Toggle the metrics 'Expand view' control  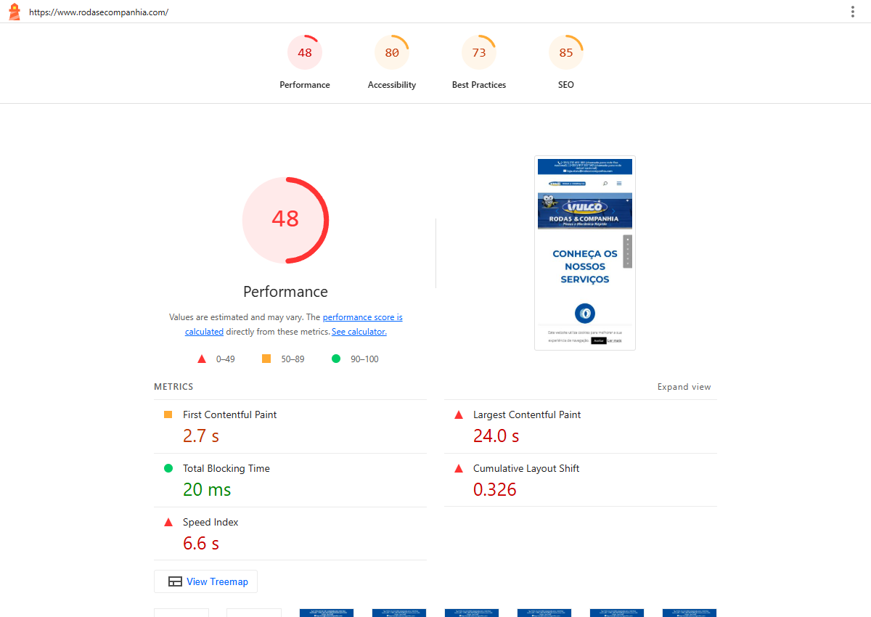click(x=684, y=387)
